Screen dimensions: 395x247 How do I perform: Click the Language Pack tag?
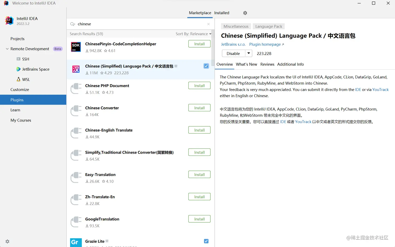[x=269, y=26]
